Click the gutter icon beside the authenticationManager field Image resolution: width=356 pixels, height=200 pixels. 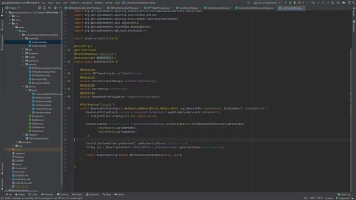coord(69,81)
